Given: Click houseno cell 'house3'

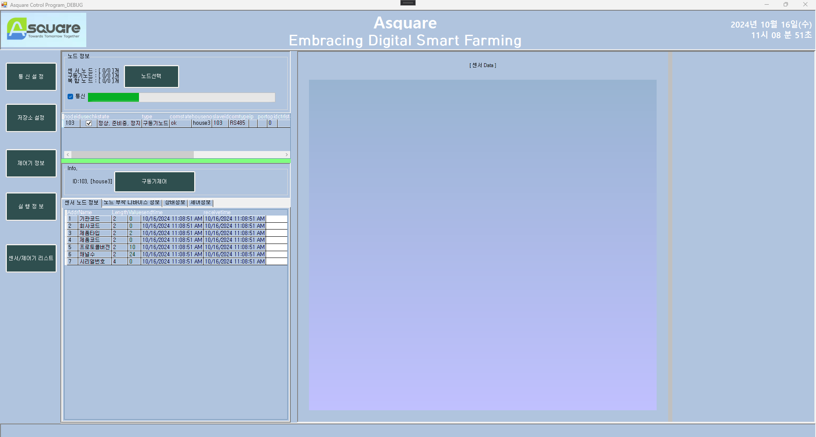Looking at the screenshot, I should pyautogui.click(x=201, y=123).
